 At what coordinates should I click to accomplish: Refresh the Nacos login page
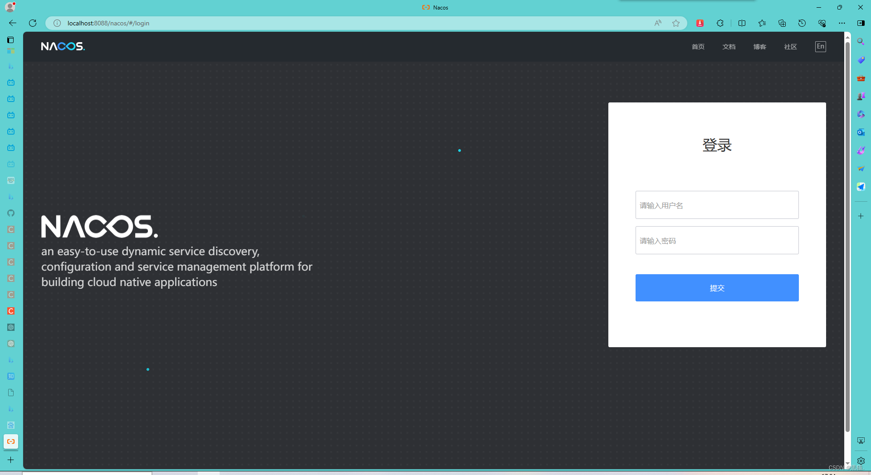pyautogui.click(x=33, y=23)
